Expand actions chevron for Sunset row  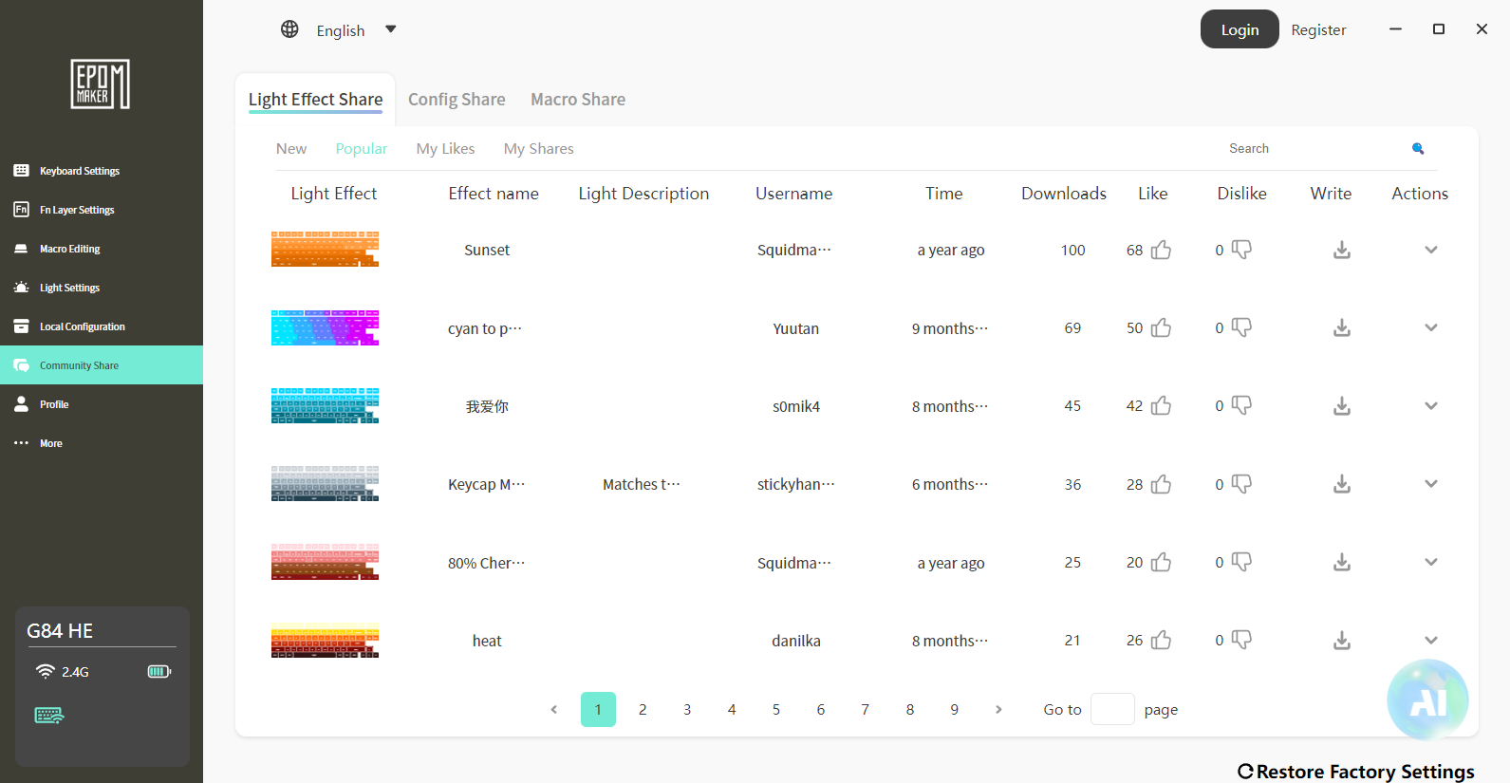pyautogui.click(x=1431, y=250)
